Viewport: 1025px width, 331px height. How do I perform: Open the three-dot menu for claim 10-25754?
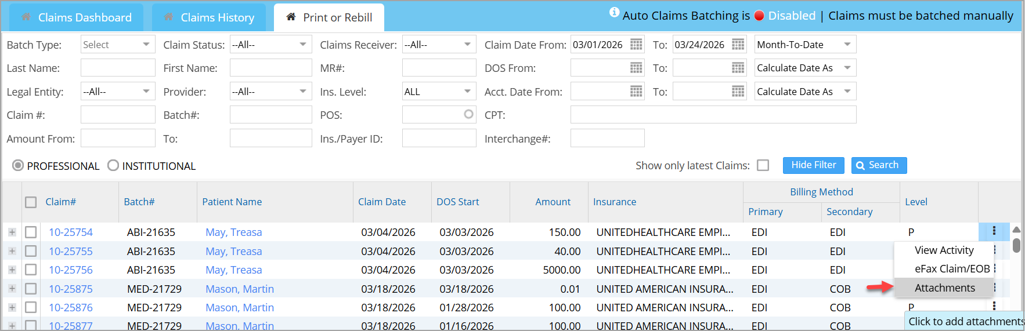point(994,231)
